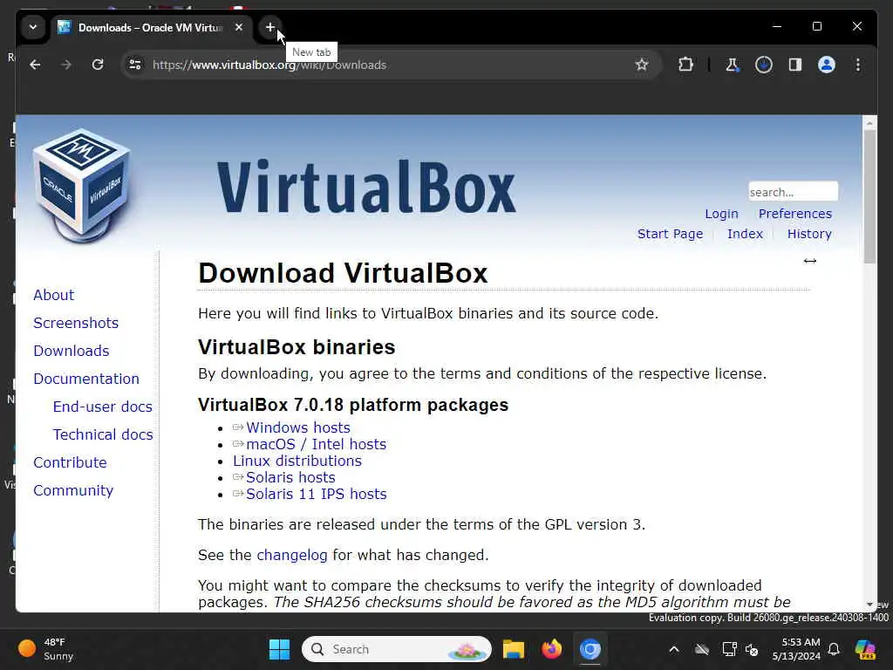Open the changelog link

(x=291, y=555)
